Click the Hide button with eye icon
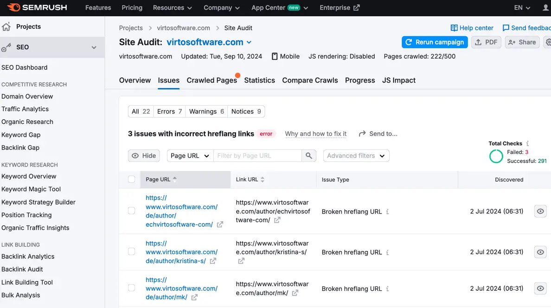551x308 pixels. click(144, 156)
